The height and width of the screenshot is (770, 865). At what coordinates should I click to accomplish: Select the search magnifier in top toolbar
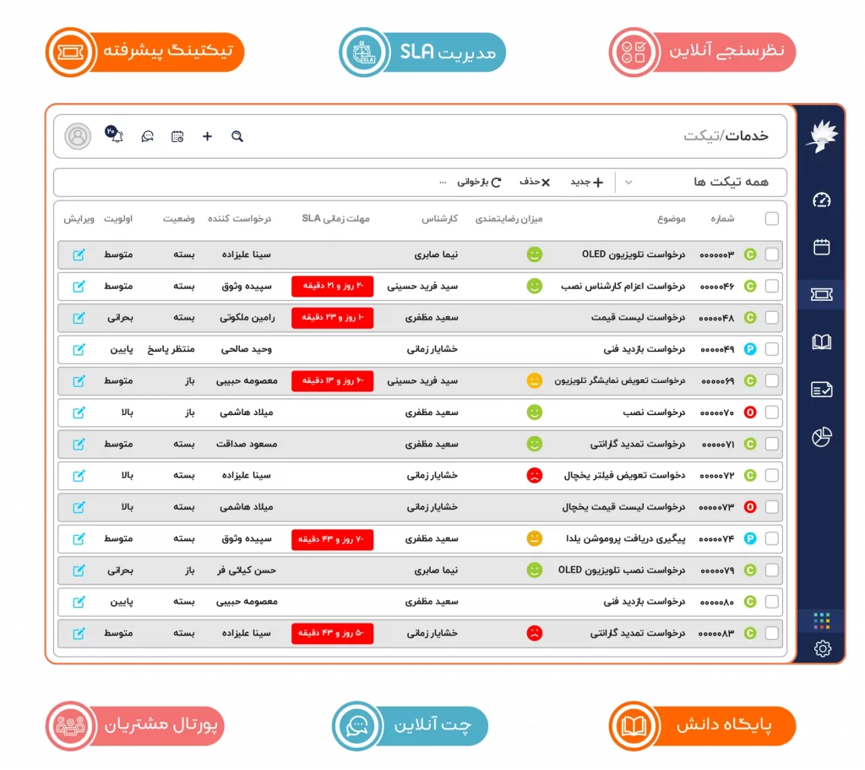237,136
